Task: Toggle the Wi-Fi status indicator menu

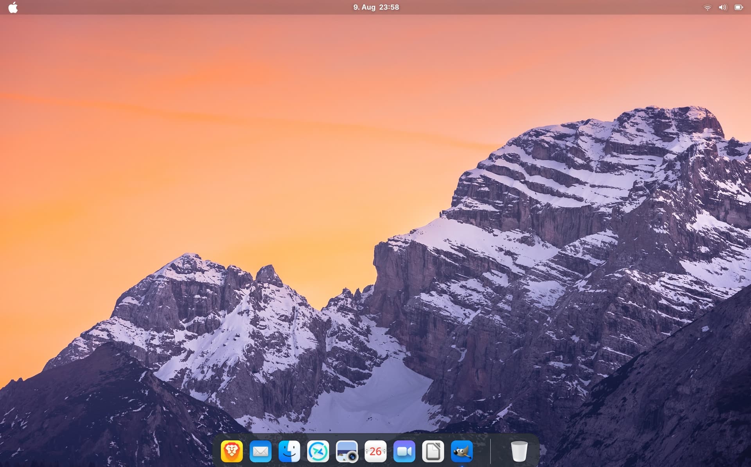Action: [707, 7]
